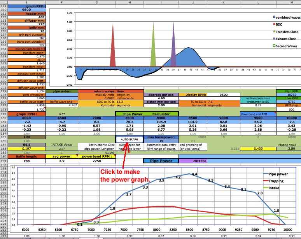Viewport: 301px width, 239px height.
Task: Click Intake legend entry
Action: (x=271, y=188)
